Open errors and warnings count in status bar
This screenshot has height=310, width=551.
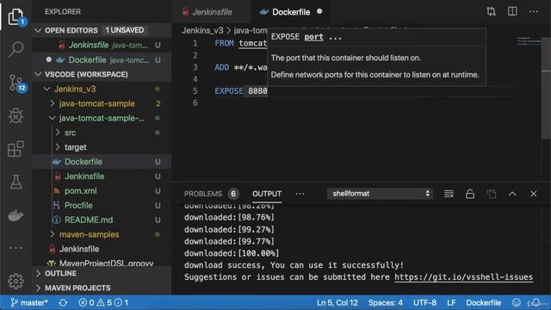(x=103, y=302)
